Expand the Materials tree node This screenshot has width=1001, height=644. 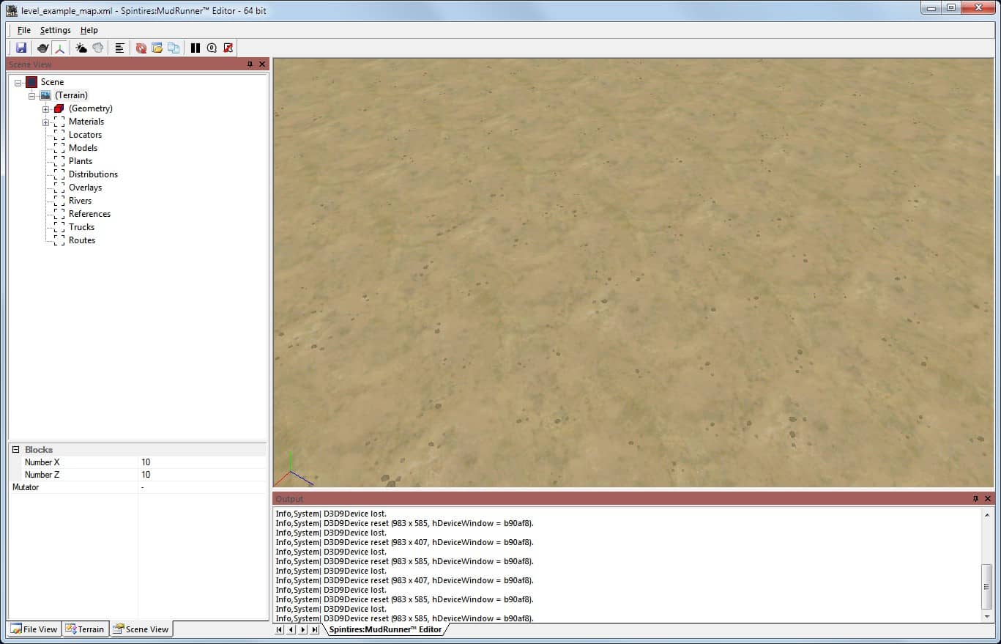(45, 122)
